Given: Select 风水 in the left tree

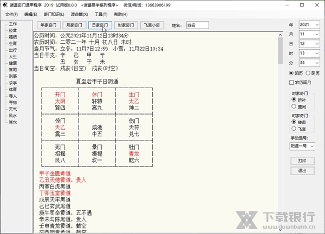Looking at the screenshot, I should (12, 116).
